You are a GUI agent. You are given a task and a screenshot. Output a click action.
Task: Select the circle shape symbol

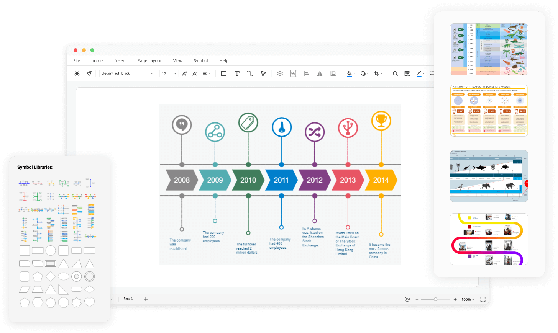[51, 251]
